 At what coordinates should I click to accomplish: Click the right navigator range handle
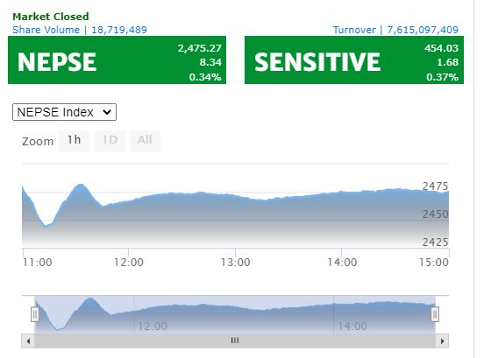click(435, 314)
